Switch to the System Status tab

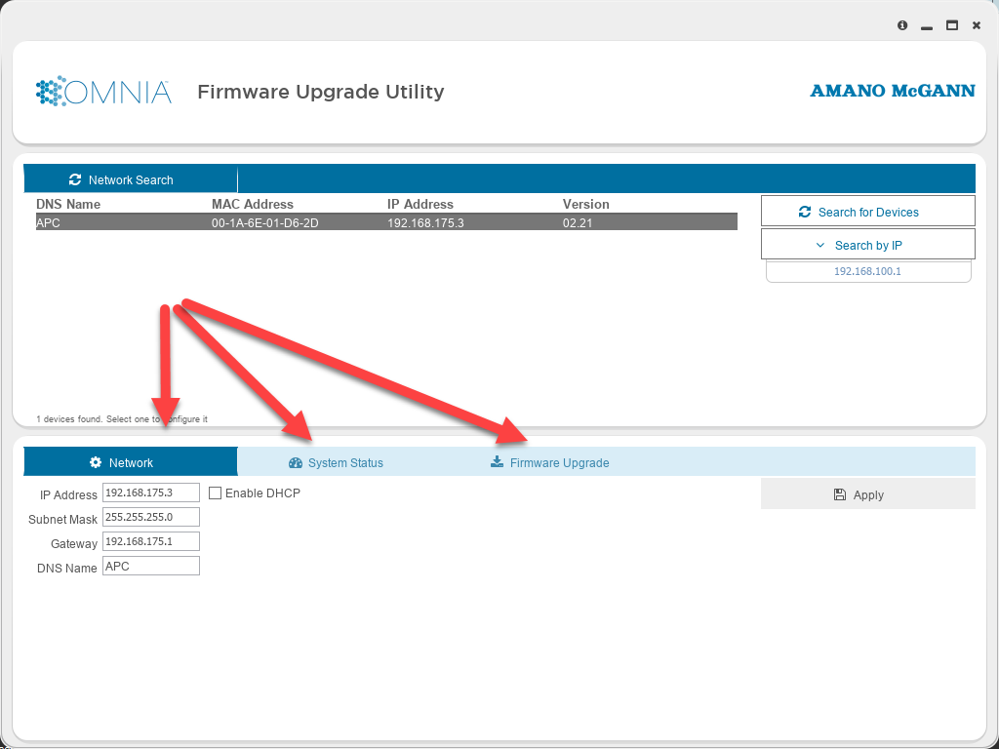coord(336,462)
